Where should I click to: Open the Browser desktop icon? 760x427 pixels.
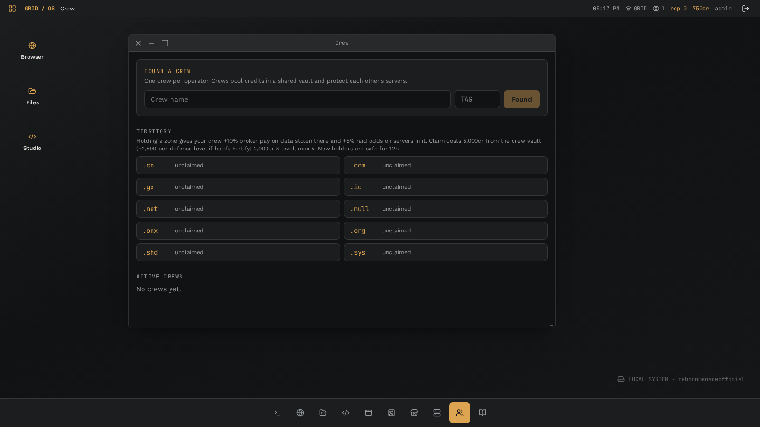click(x=32, y=51)
